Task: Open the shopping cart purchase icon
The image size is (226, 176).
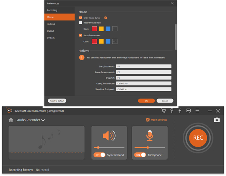Action: (163, 111)
